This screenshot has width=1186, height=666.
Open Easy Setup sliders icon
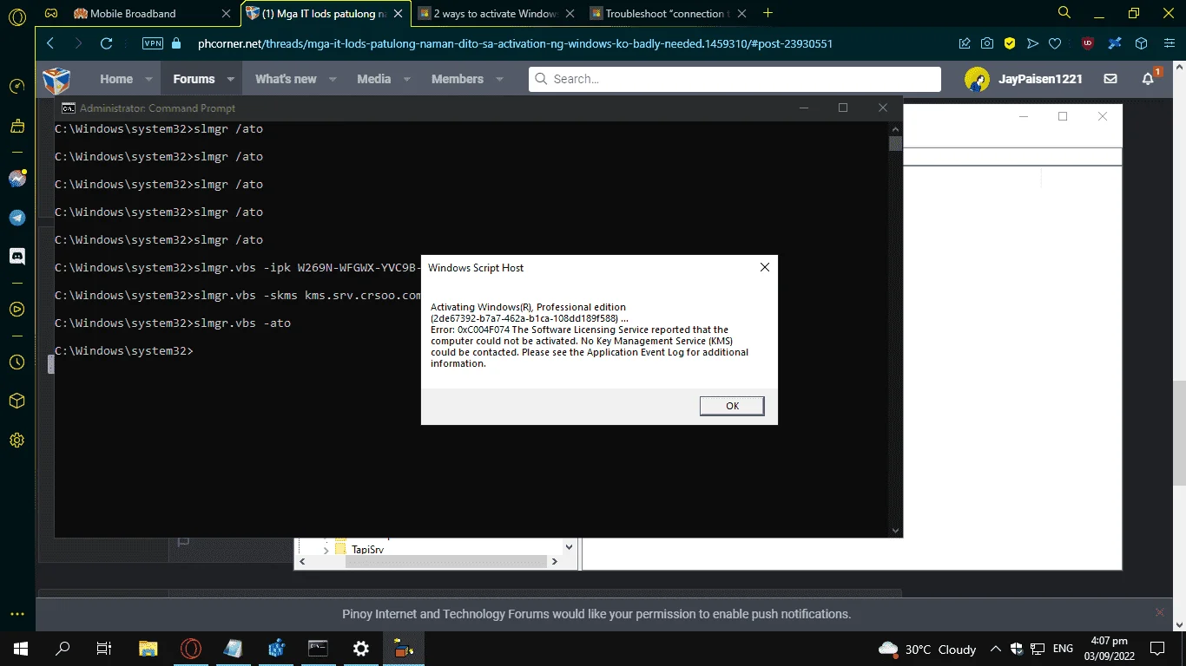[1169, 43]
